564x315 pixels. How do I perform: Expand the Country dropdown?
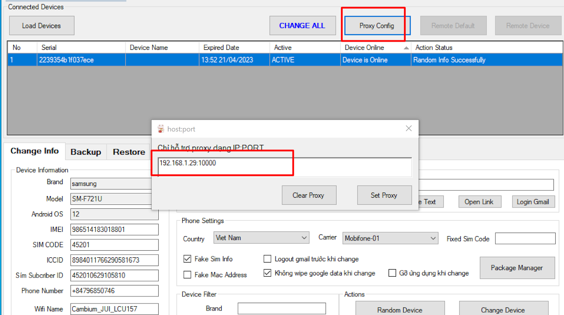click(261, 238)
